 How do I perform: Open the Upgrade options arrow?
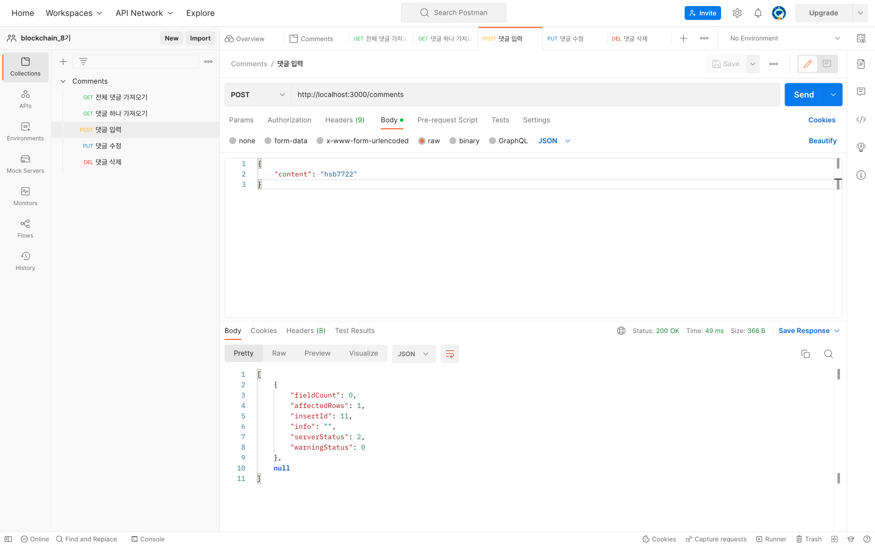(x=860, y=13)
